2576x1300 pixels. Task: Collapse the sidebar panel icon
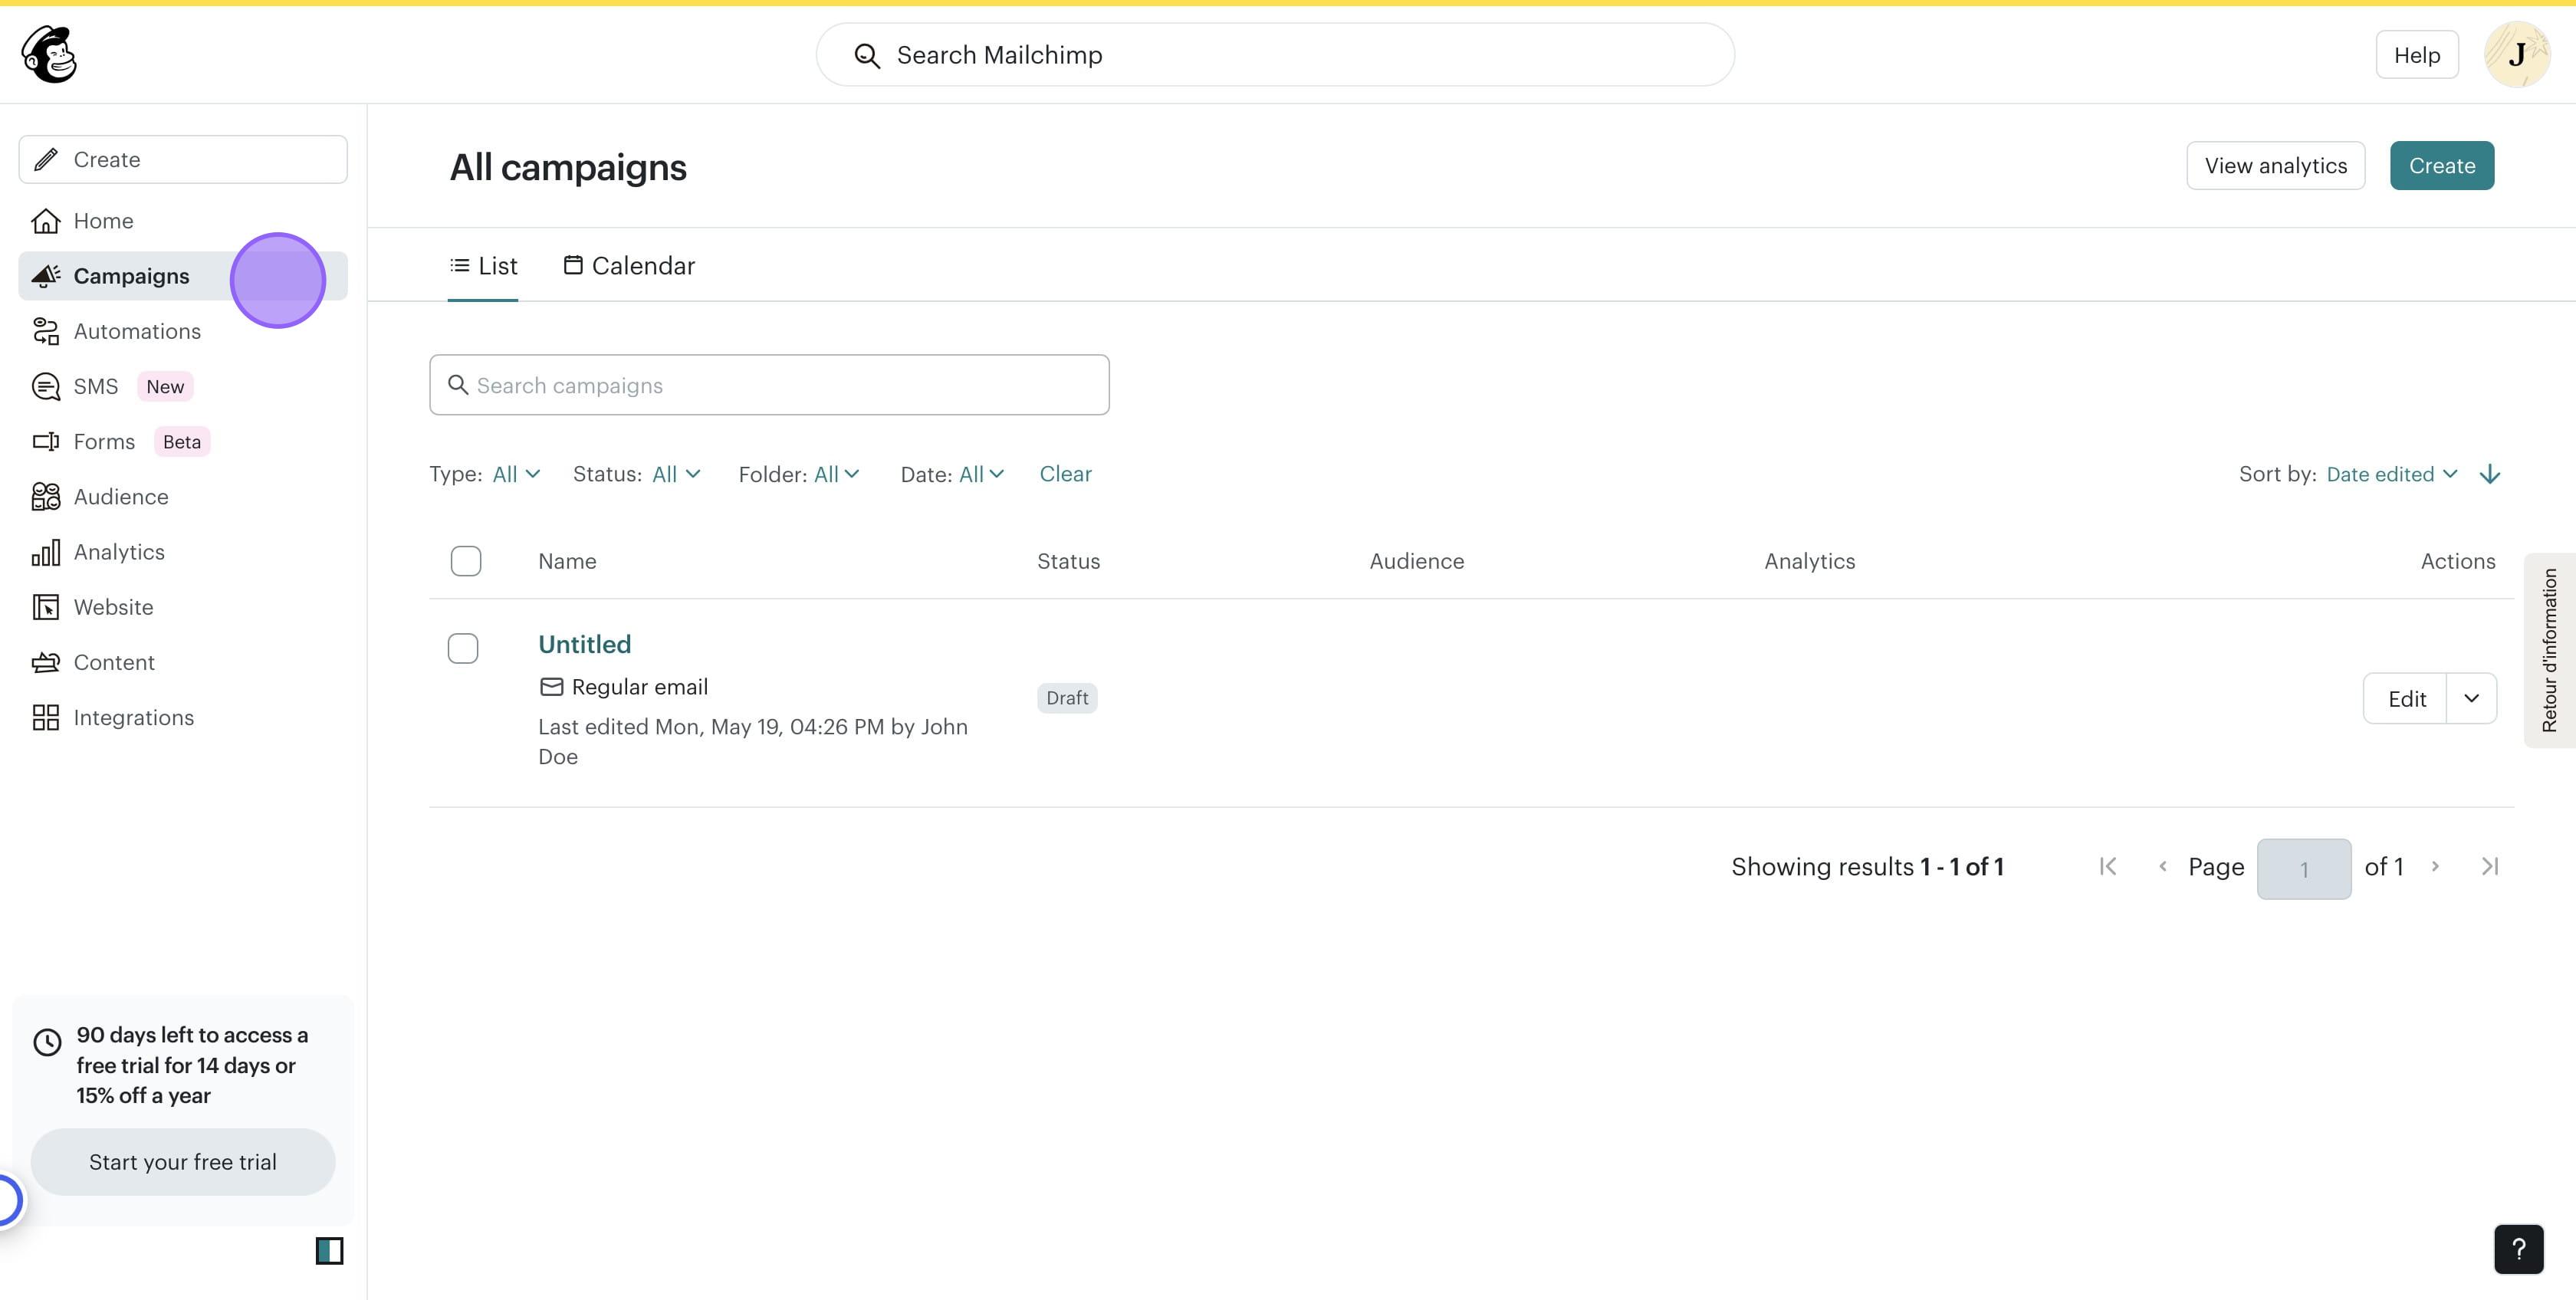coord(329,1250)
